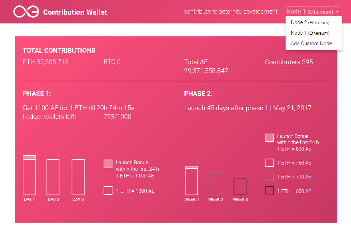Click the 1 ETH = 1000 AE legend box
The image size is (351, 241).
(x=108, y=190)
